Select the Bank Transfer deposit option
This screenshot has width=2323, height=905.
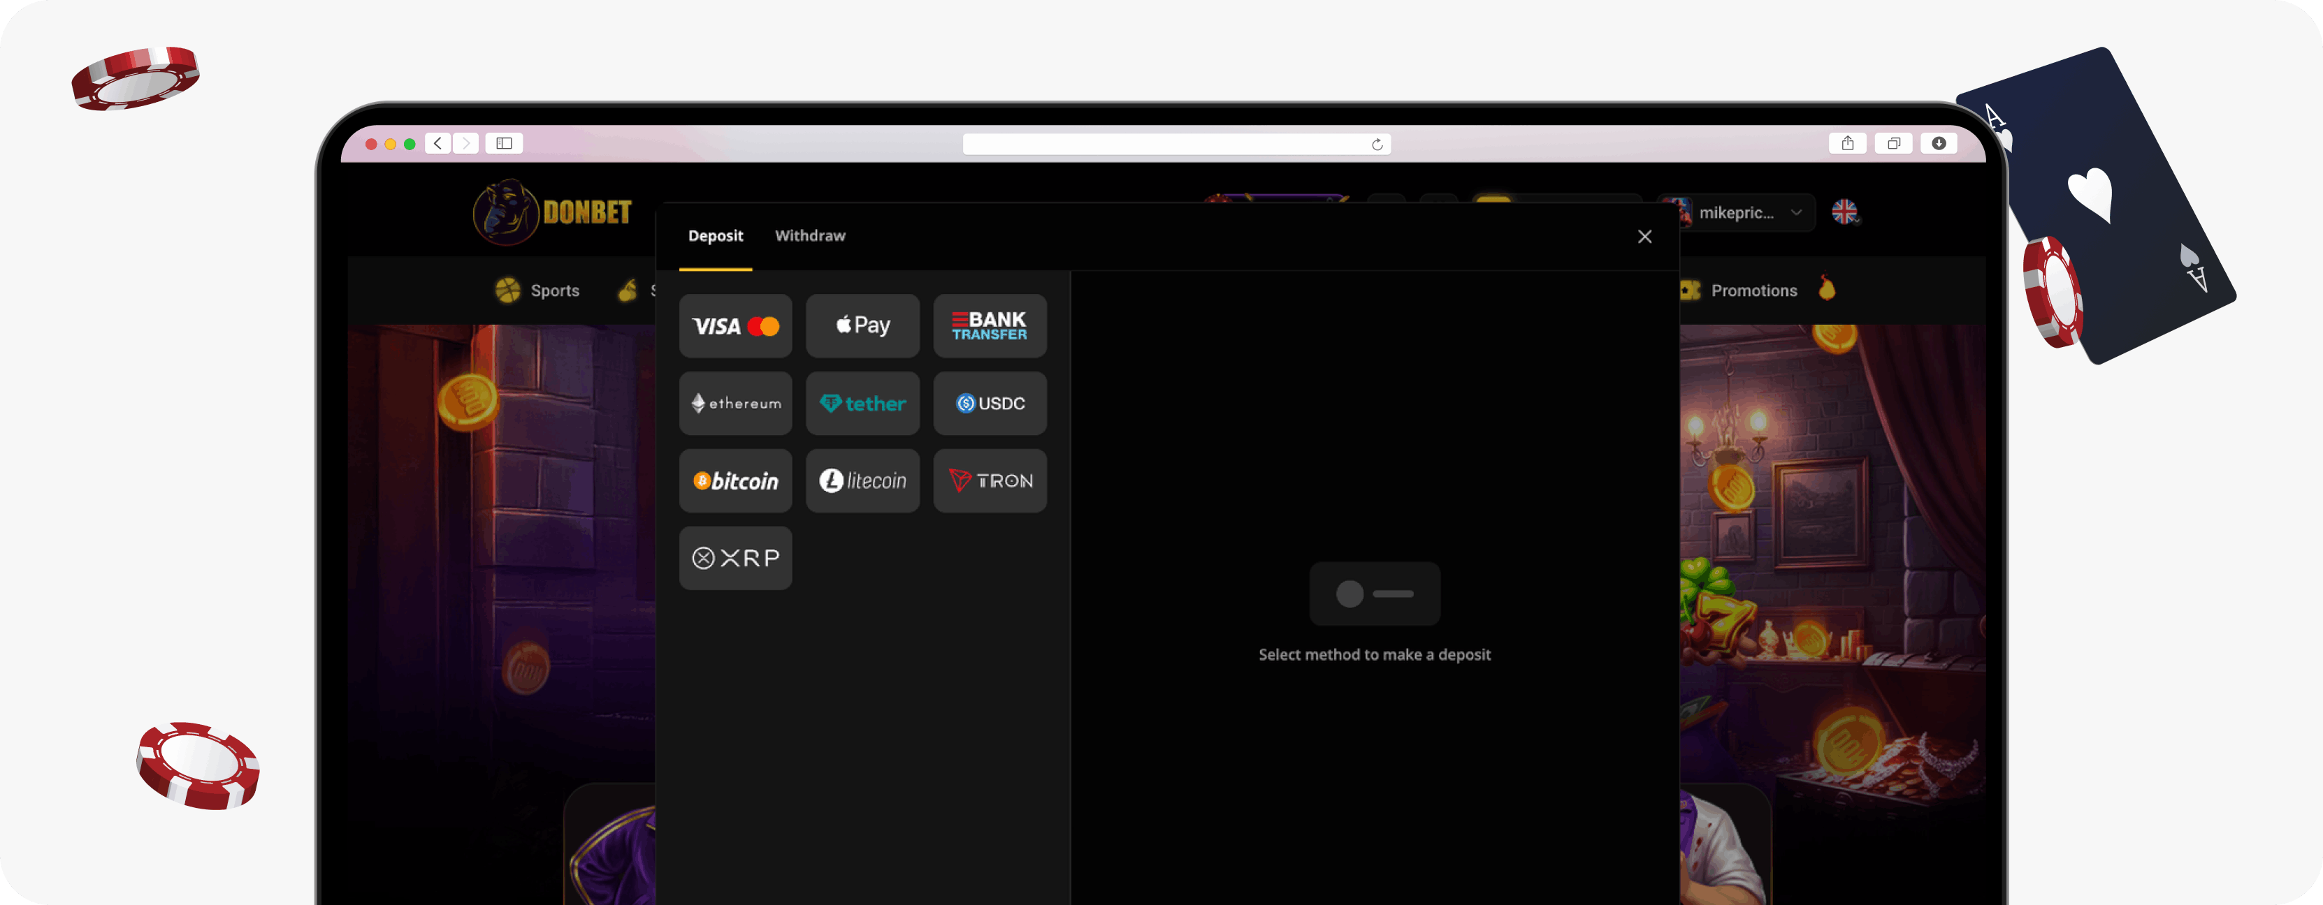click(990, 325)
